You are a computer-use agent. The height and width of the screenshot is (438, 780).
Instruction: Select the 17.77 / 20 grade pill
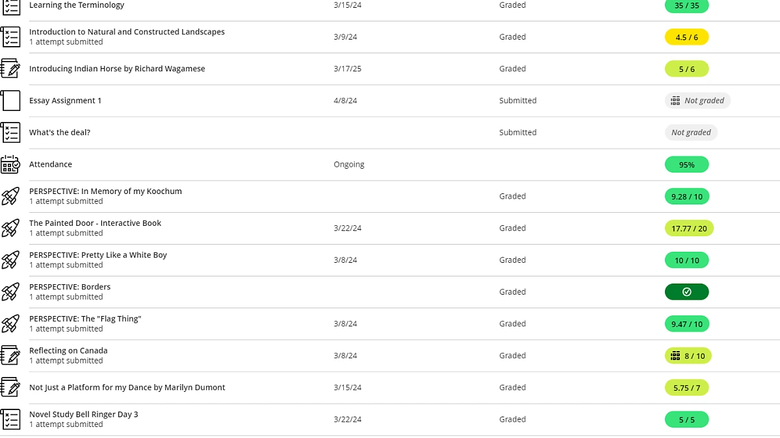(689, 228)
